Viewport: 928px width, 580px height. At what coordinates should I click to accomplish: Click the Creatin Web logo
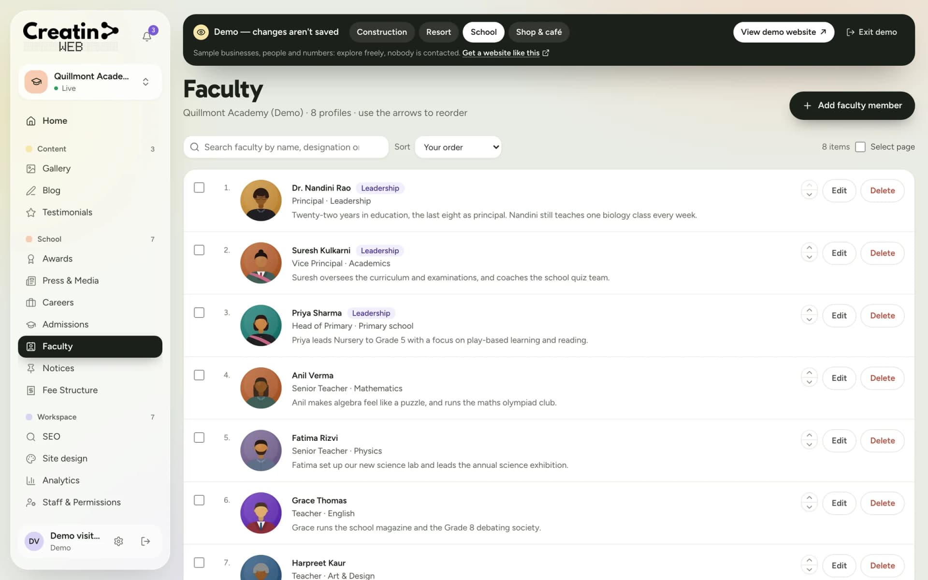click(71, 36)
